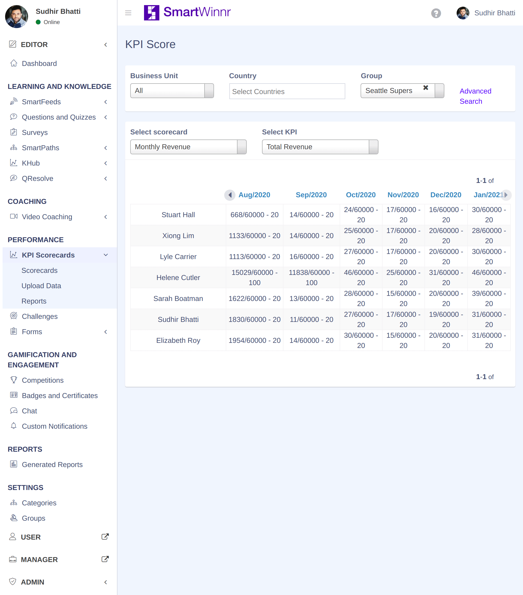
Task: Click the Select Countries input field
Action: tap(287, 91)
